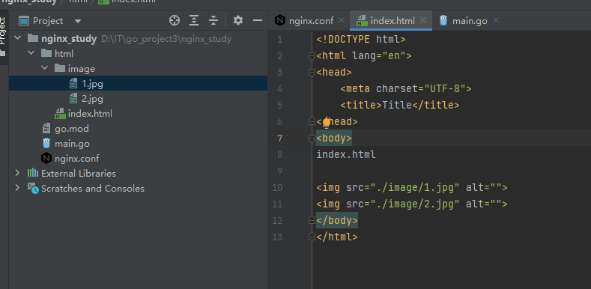Viewport: 591px width, 289px height.
Task: Click the HTML file icon on index.html tab
Action: tap(362, 21)
